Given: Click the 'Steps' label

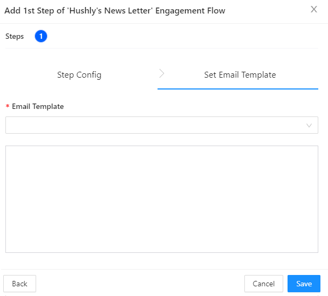Looking at the screenshot, I should pyautogui.click(x=15, y=36).
